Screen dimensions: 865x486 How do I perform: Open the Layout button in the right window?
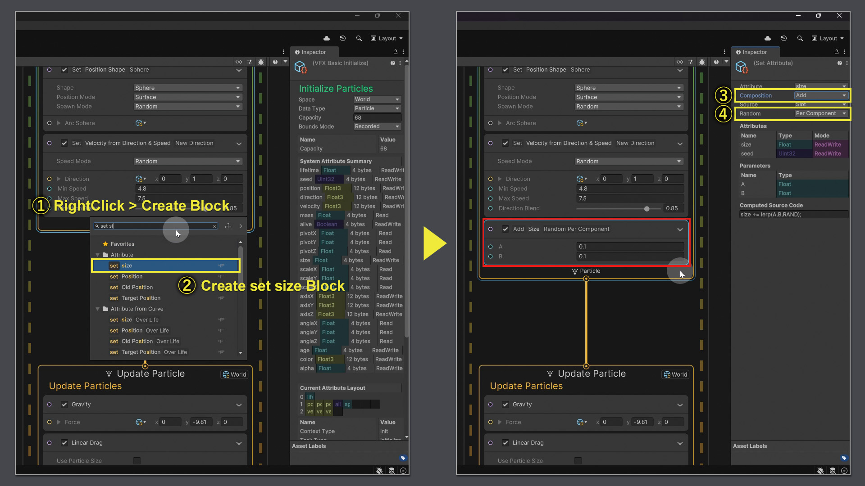point(828,38)
